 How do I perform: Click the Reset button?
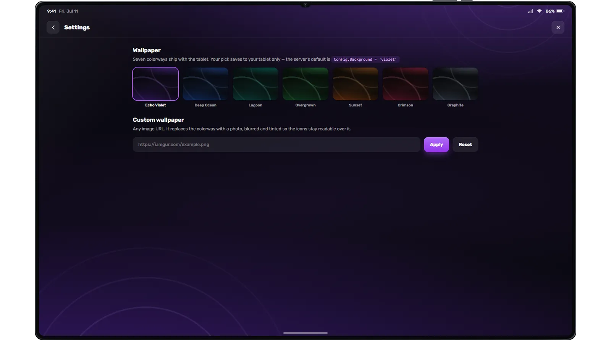[x=465, y=145]
